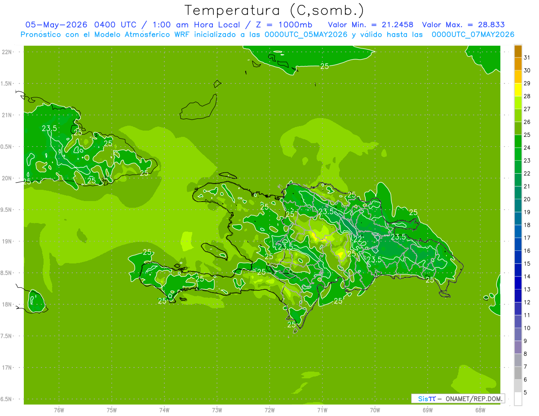Click the 22 contour label in Dominican Republic
Screen dimensions: 539x416
pyautogui.click(x=358, y=239)
